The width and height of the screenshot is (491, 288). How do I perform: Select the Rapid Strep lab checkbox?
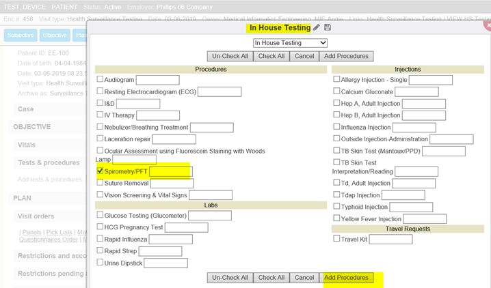(x=100, y=250)
